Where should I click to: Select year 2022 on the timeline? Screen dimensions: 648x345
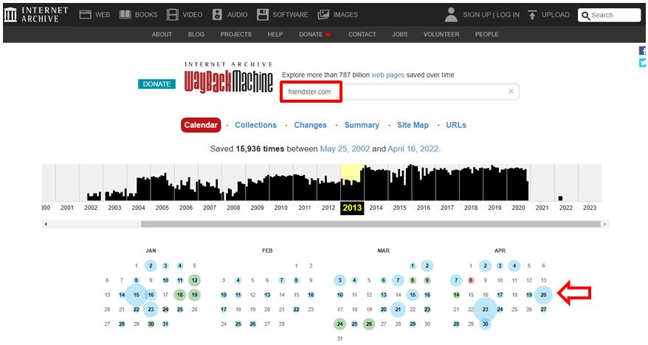[x=566, y=208]
